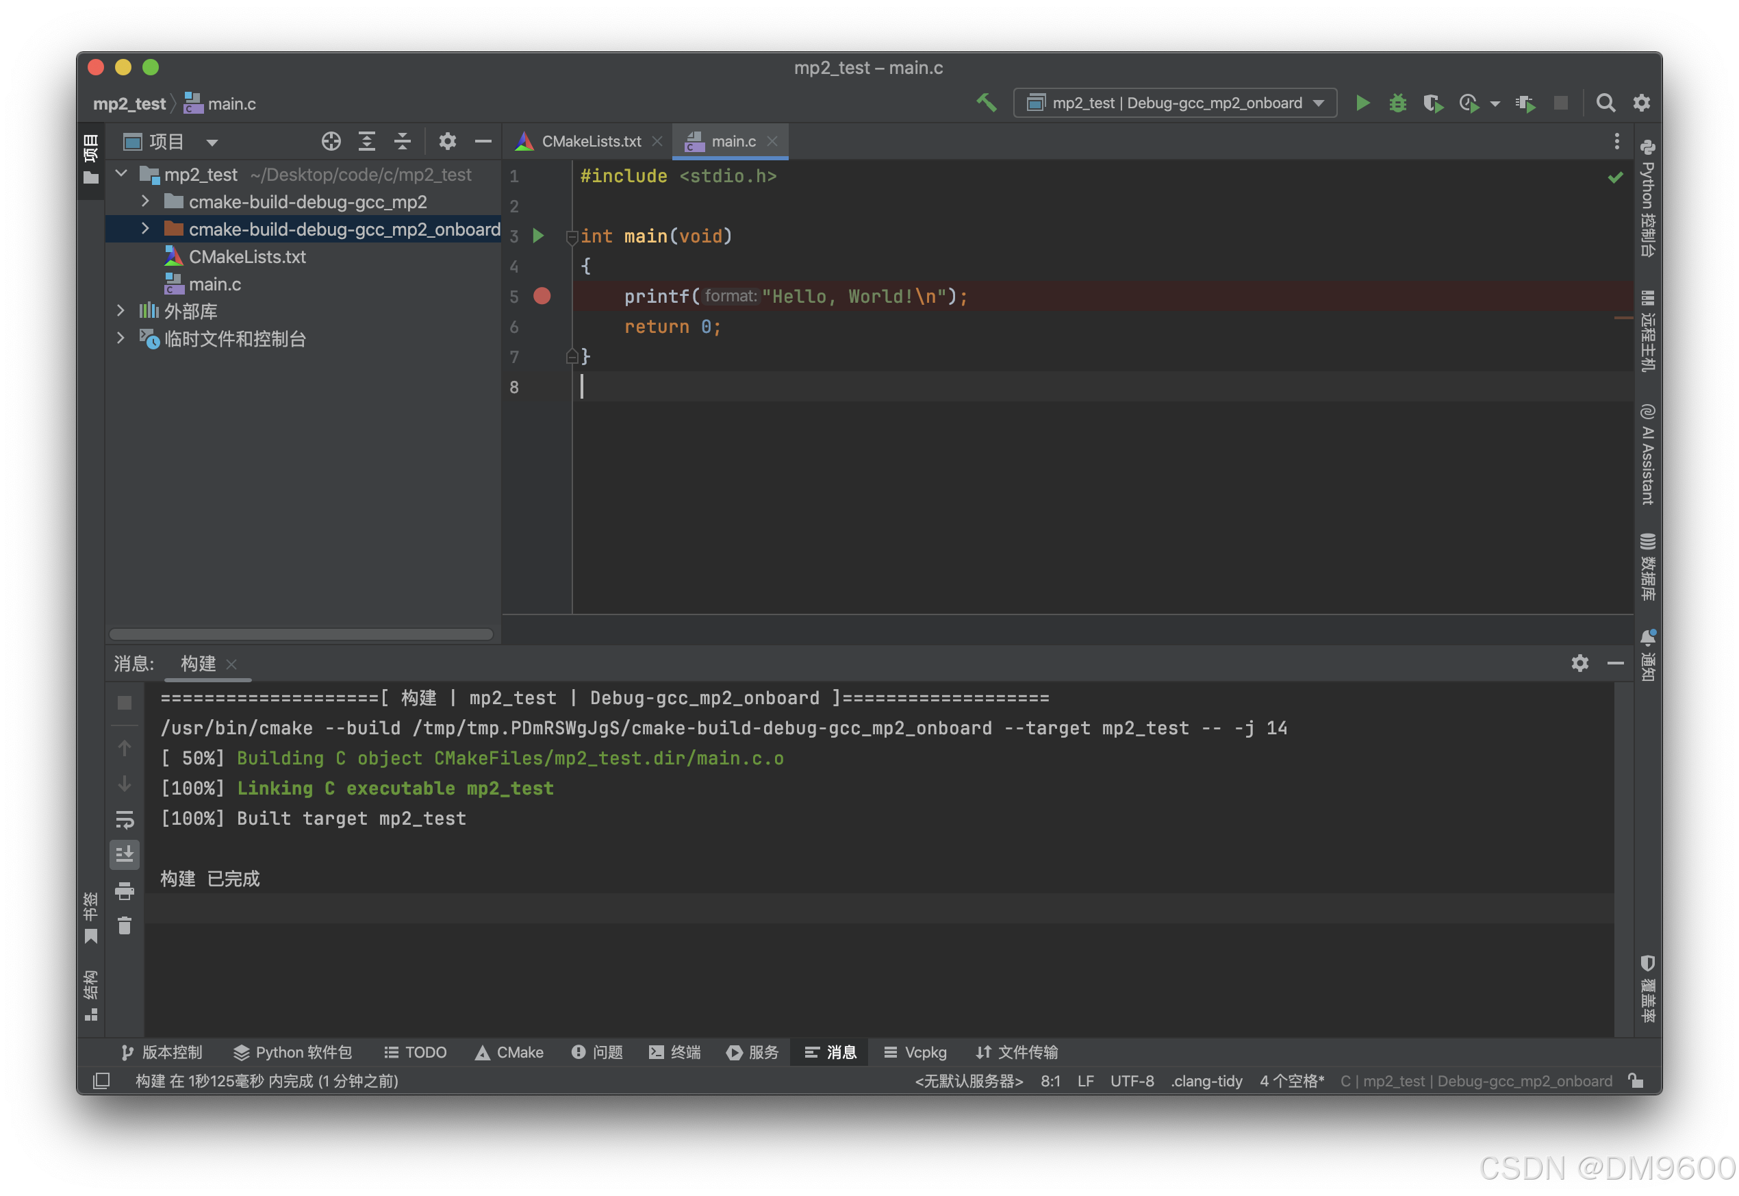Start debugging with the bug icon
1739x1196 pixels.
pos(1397,103)
